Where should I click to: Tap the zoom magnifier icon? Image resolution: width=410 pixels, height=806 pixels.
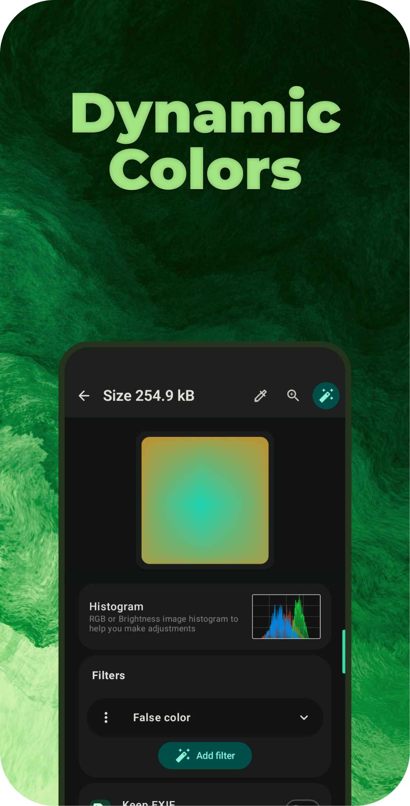[293, 395]
